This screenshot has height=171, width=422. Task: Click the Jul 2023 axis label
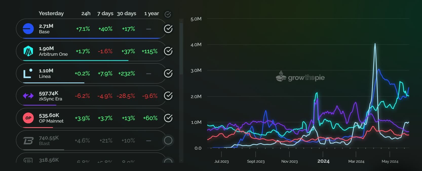(x=221, y=161)
